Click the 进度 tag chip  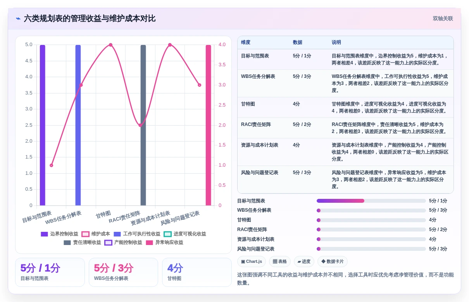tap(304, 262)
